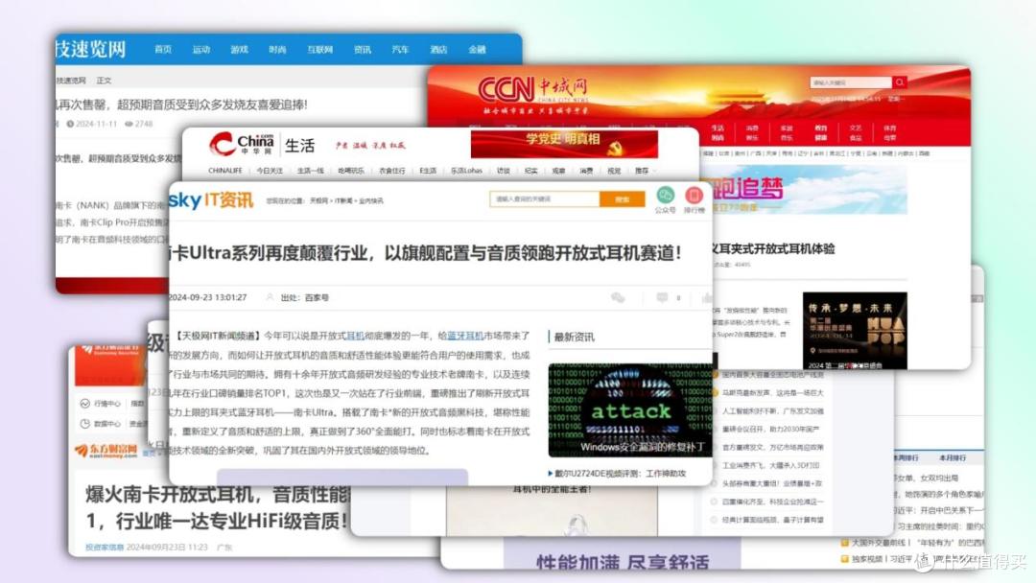
Task: Click the CCN 中城网 logo
Action: tap(532, 89)
